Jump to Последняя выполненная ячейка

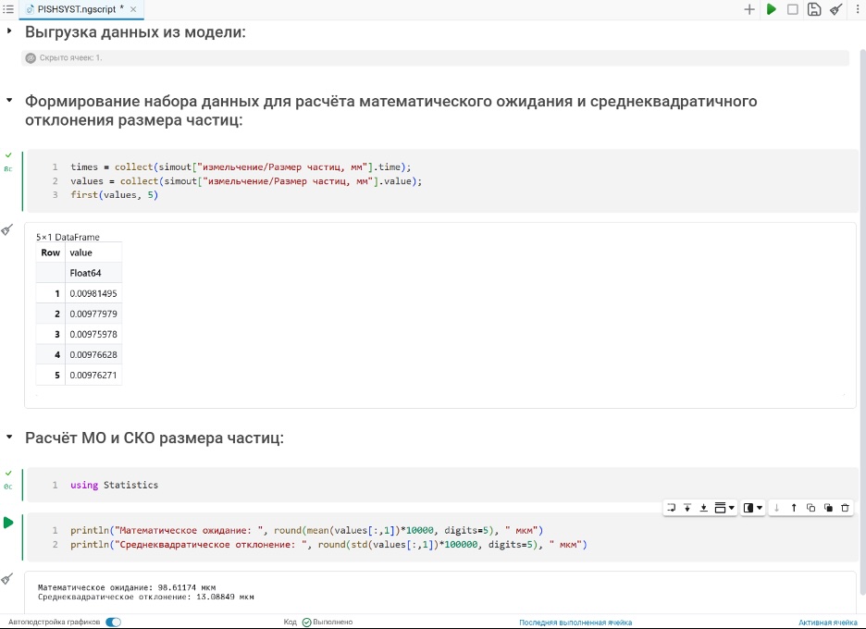(575, 623)
